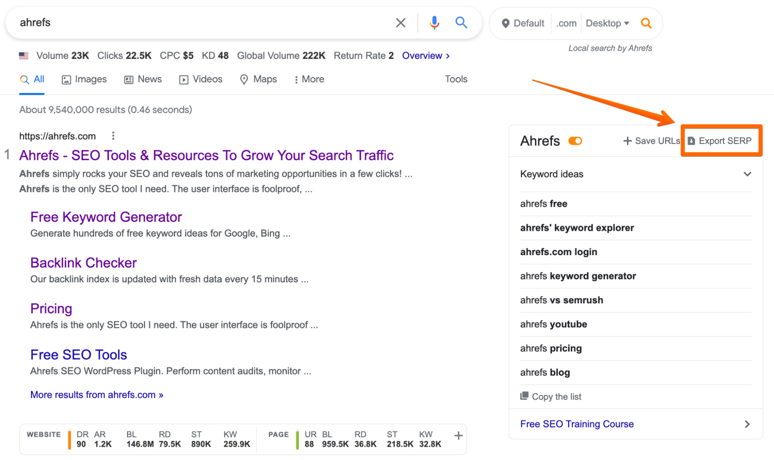Click the orange Ahrefs local search magnifier
Viewport: 774px width, 460px height.
[x=646, y=23]
